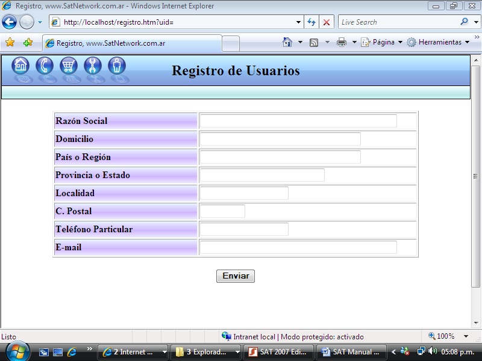Expand the address bar history dropdown
Image resolution: width=482 pixels, height=361 pixels.
coord(299,22)
